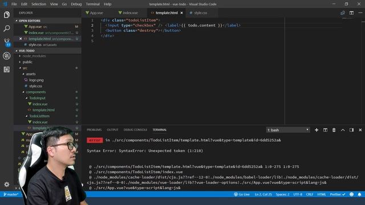Collapse the TodoListItem folder
365x205 pixels.
click(x=39, y=116)
